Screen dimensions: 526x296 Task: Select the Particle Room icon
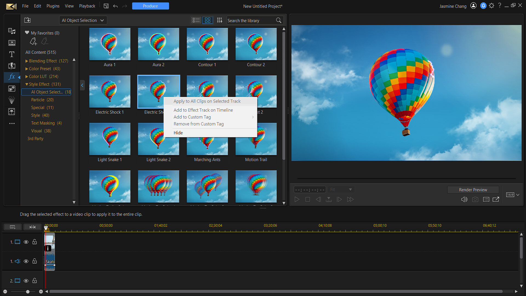[x=12, y=100]
